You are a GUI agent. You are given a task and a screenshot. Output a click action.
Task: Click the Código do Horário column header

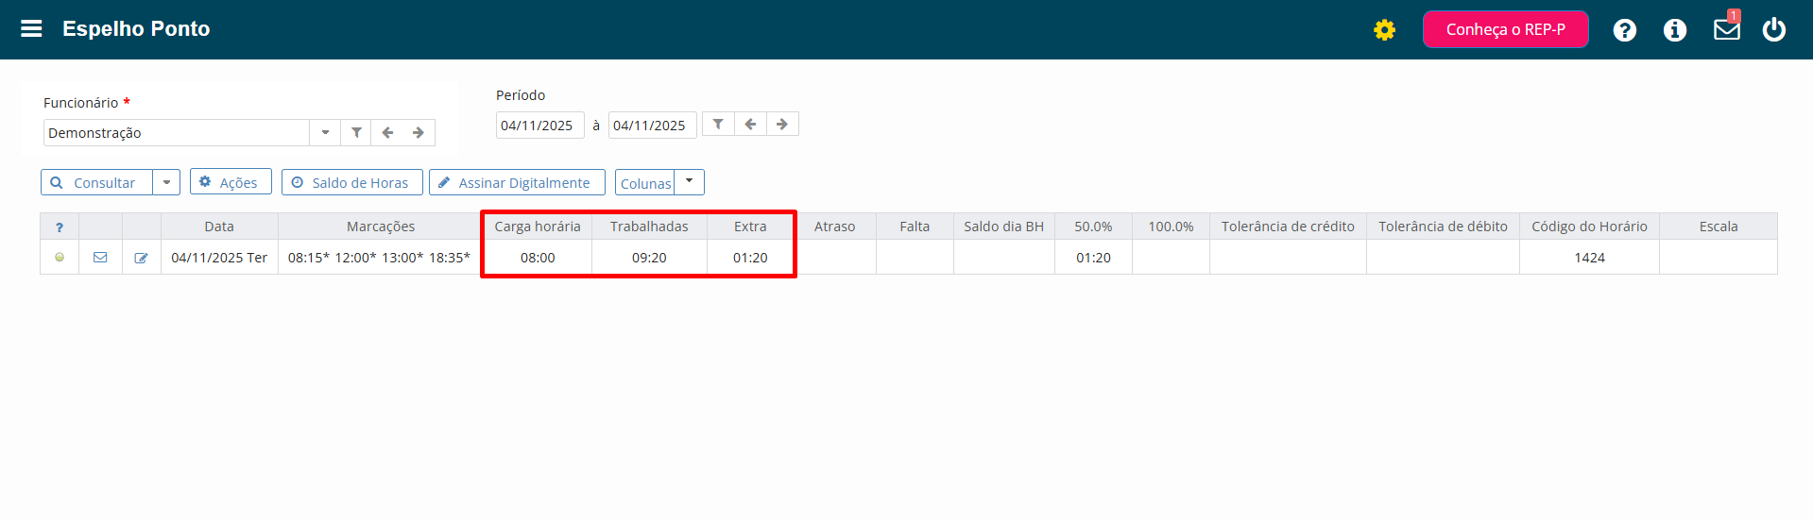pyautogui.click(x=1589, y=227)
